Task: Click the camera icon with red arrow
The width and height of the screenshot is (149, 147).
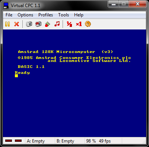Action: click(x=38, y=24)
